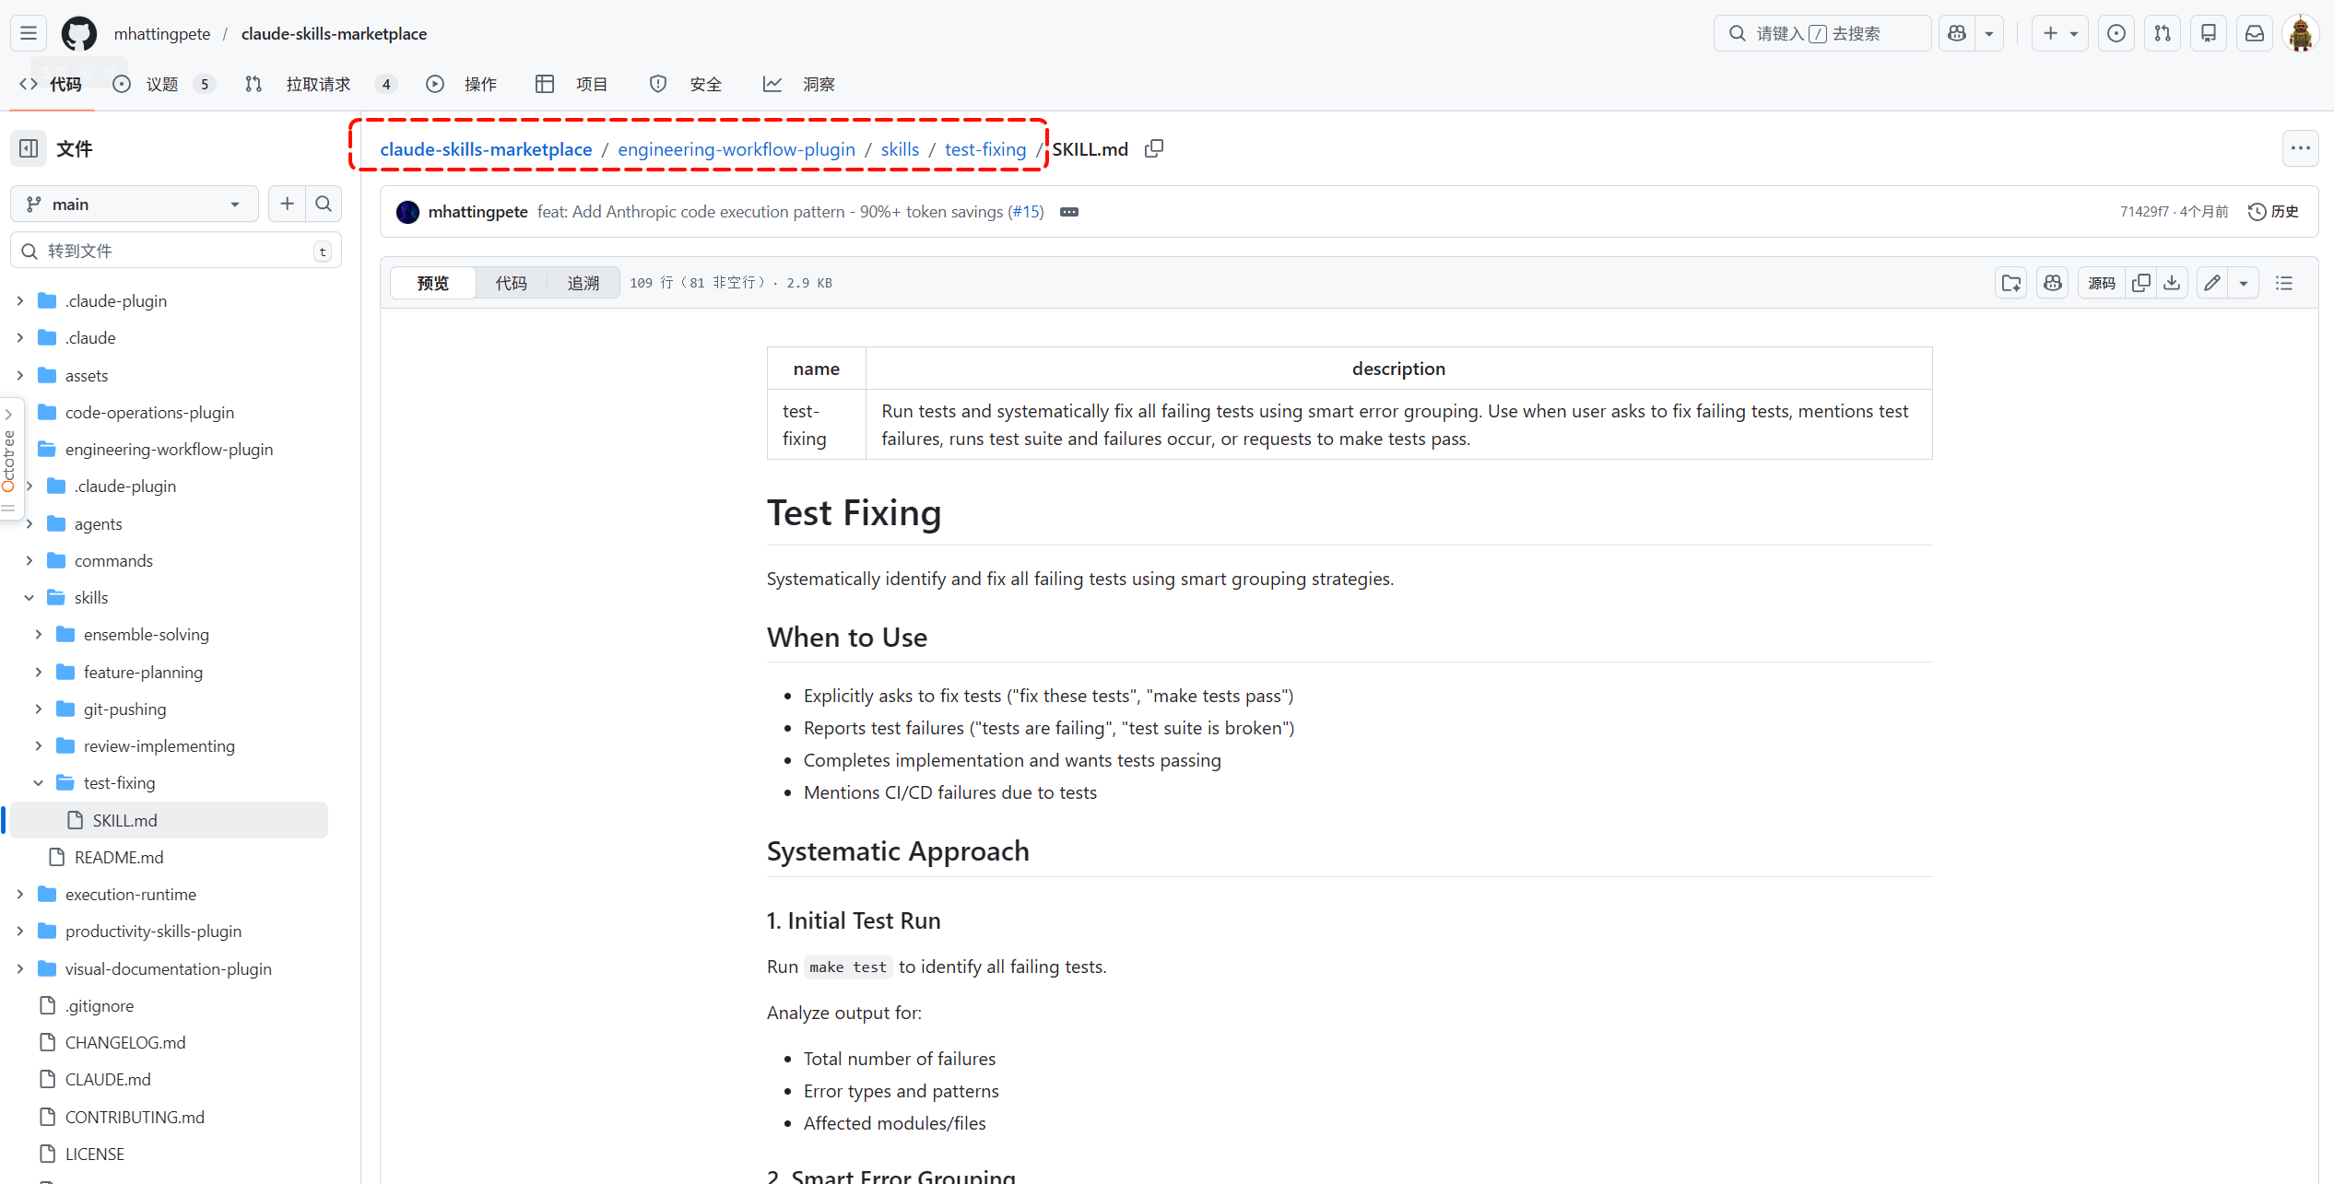Click the add file plus icon
Viewport: 2334px width, 1184px height.
(287, 204)
